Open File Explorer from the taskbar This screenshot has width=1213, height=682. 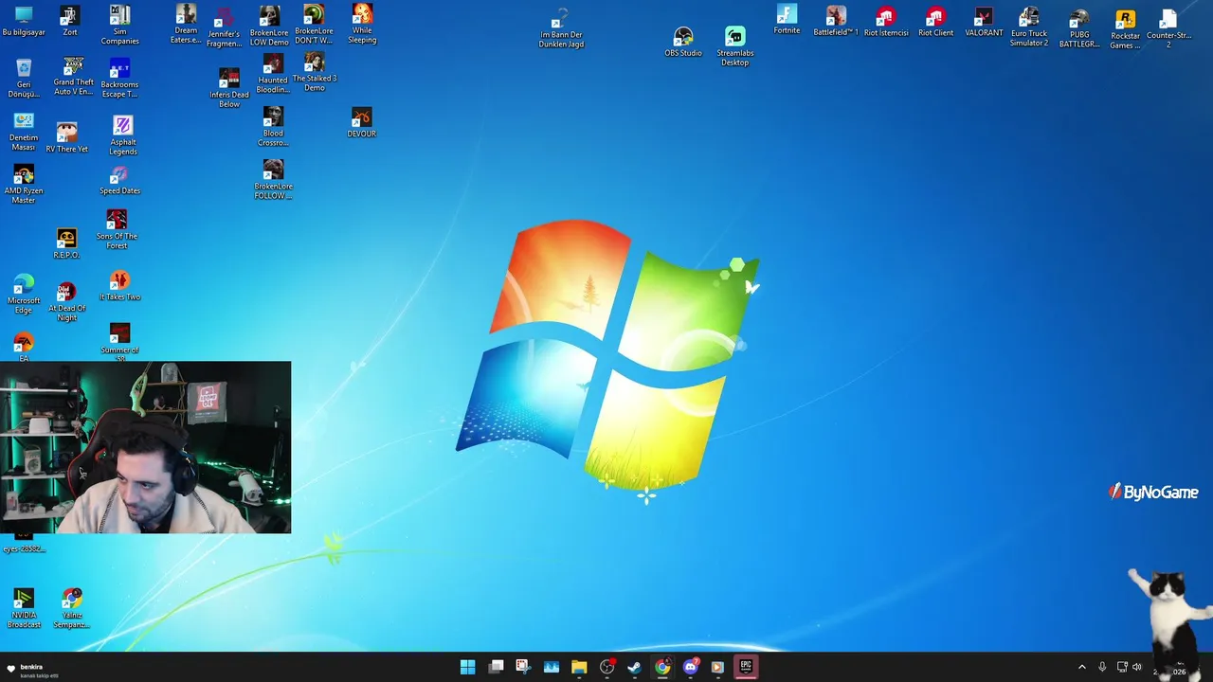[x=579, y=667]
